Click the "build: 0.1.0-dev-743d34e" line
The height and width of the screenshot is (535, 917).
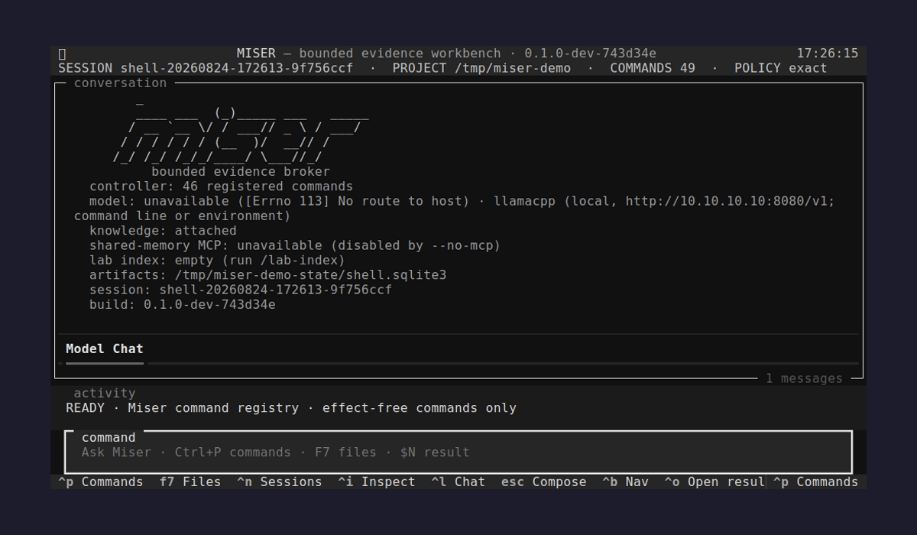pyautogui.click(x=182, y=304)
